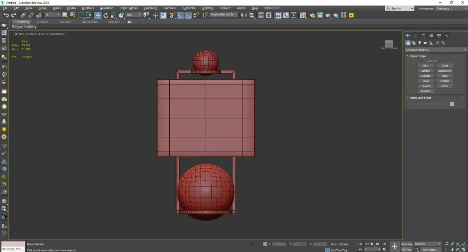
Task: Choose the Select and Rotate tool
Action: pyautogui.click(x=106, y=15)
